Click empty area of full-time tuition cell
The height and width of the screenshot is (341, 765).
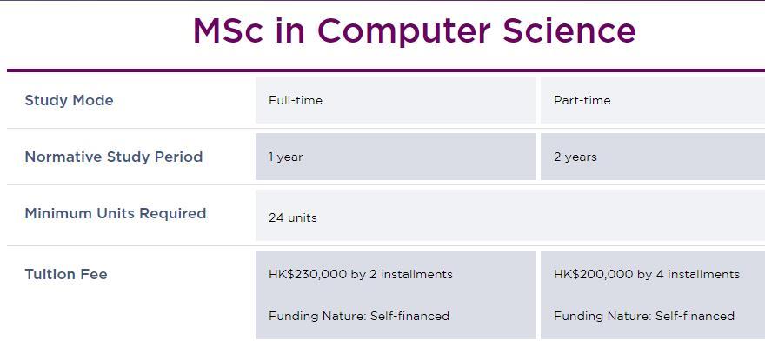click(493, 296)
